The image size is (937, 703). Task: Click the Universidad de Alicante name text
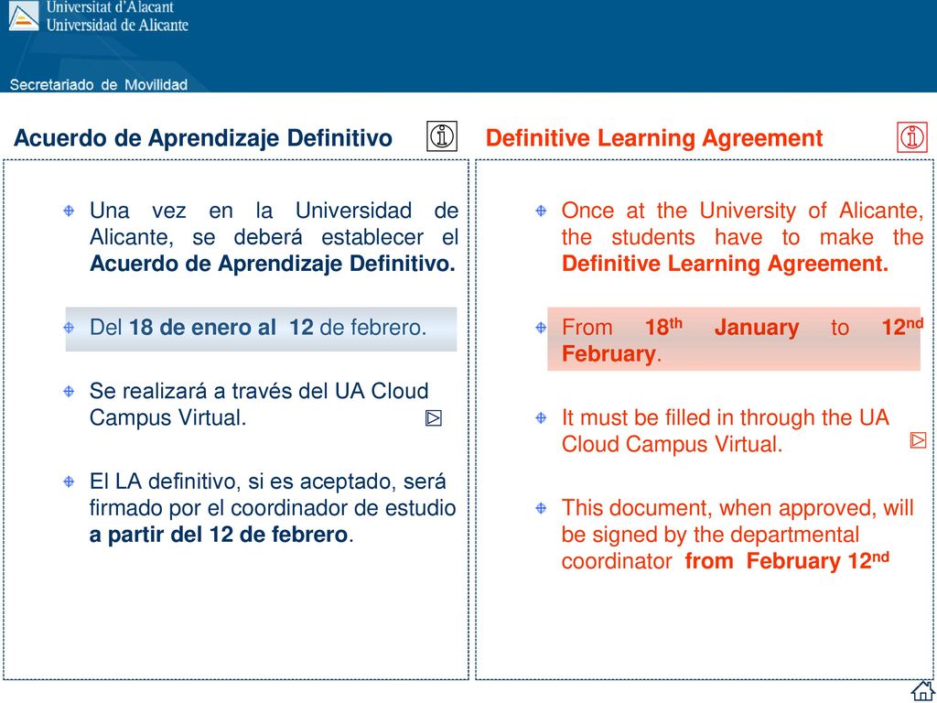click(x=117, y=25)
